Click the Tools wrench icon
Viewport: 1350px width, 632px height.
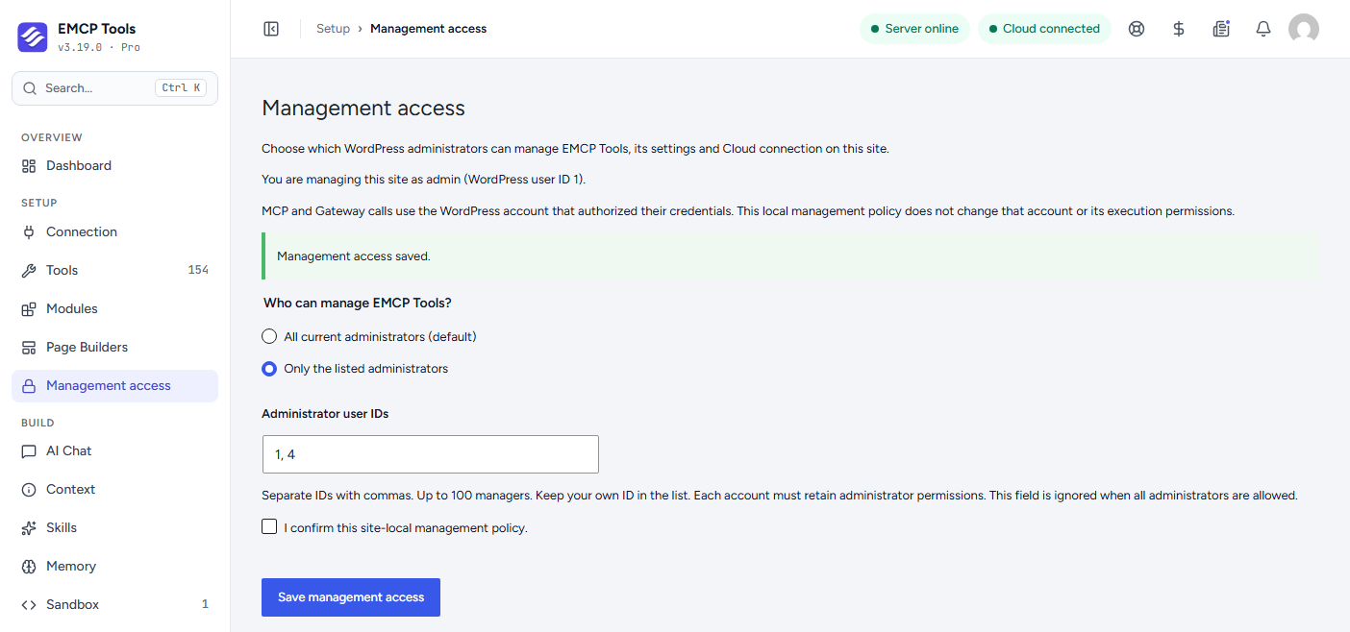click(29, 271)
